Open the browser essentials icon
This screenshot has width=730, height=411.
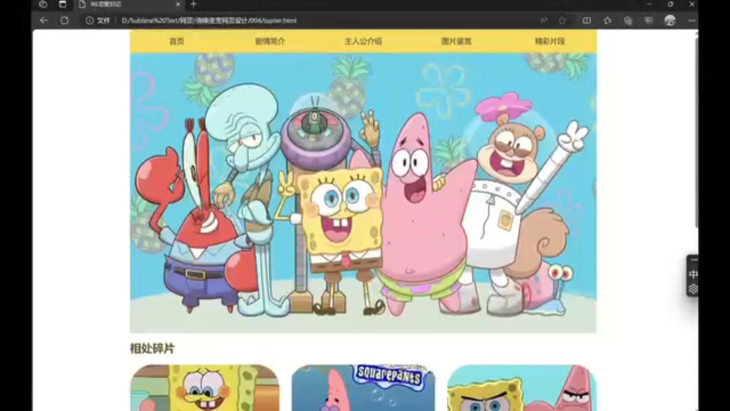[649, 21]
